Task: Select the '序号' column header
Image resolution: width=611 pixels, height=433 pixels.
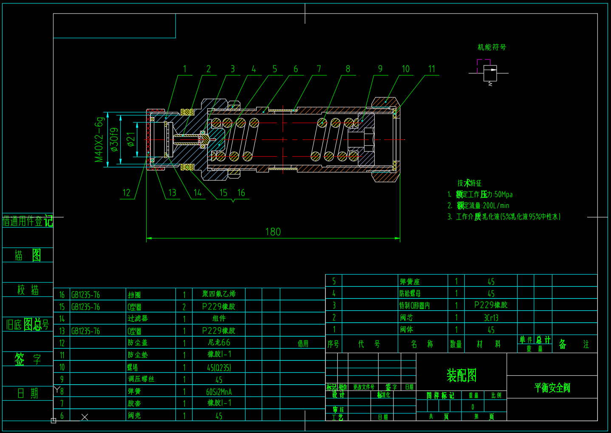Action: tap(333, 344)
